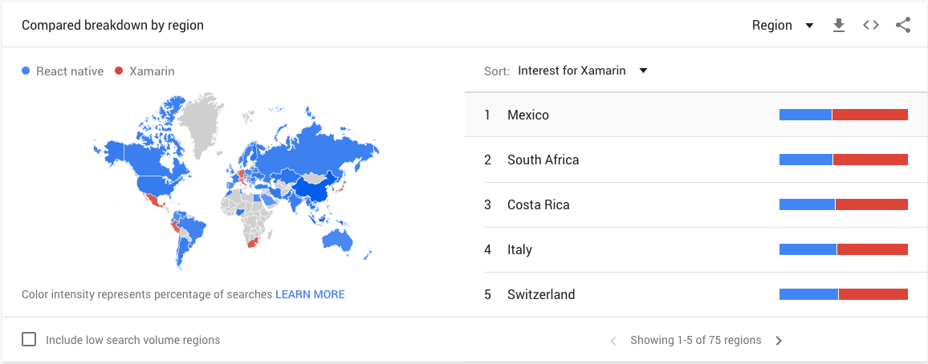Enable Include low search volume regions checkbox
Screen dimensions: 928x364
[x=28, y=339]
